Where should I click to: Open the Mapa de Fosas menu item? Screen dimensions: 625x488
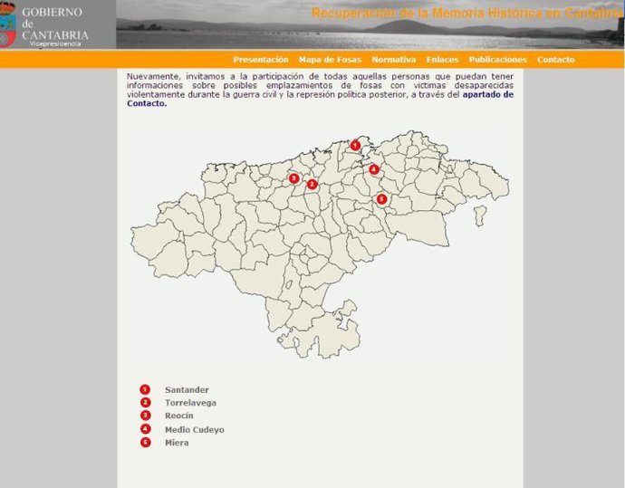330,60
